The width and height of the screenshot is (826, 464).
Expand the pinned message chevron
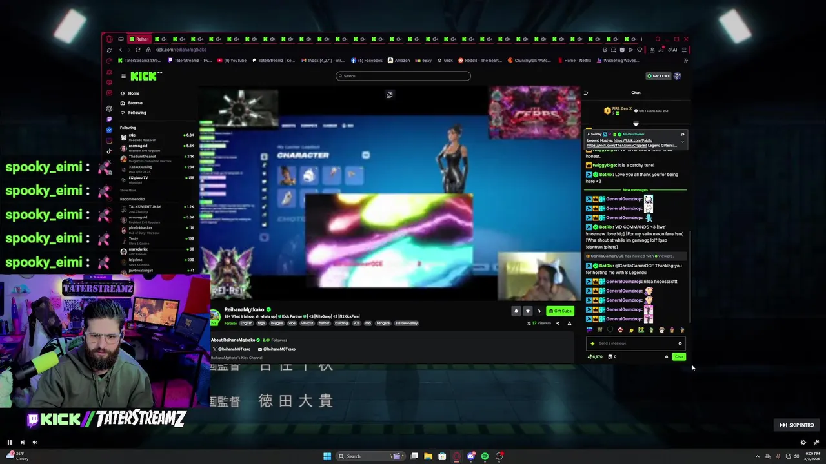(x=683, y=142)
